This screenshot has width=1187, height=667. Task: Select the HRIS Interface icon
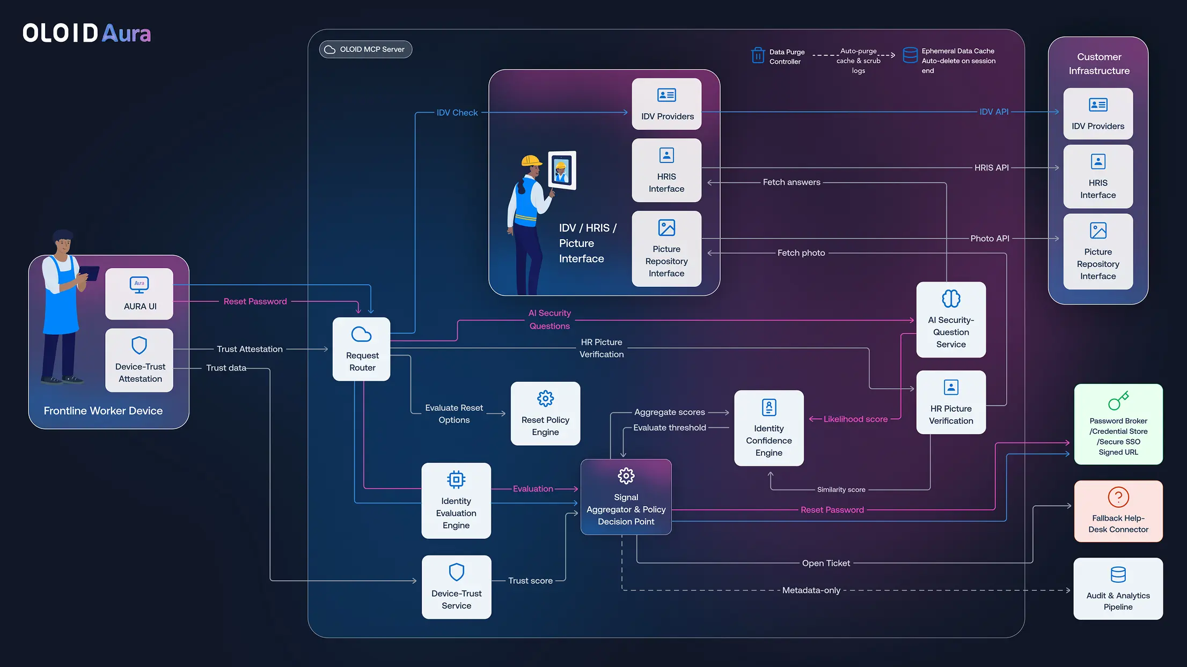pyautogui.click(x=666, y=155)
